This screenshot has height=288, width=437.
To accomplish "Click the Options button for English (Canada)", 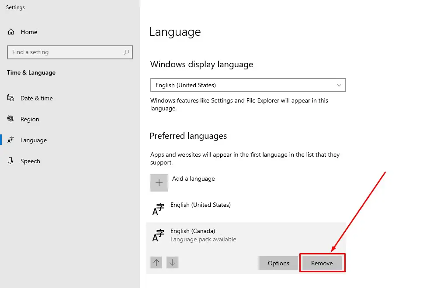I will [278, 263].
